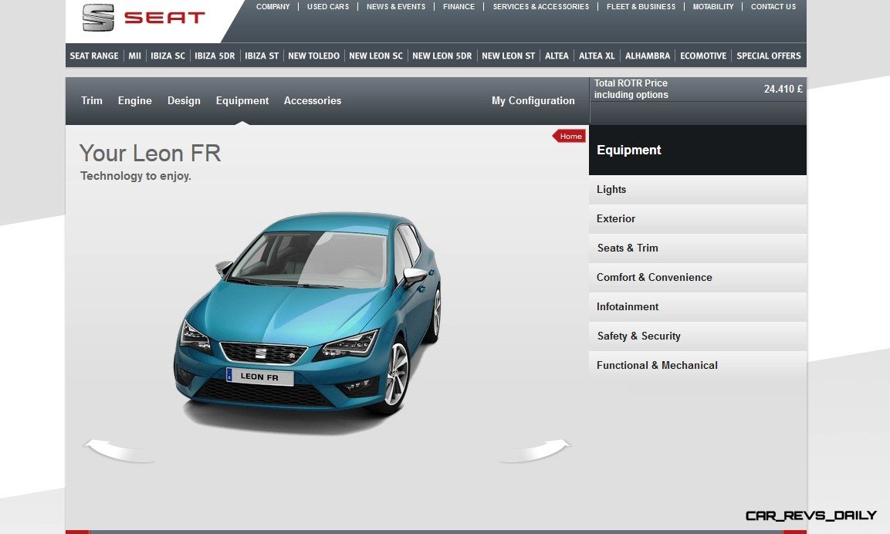Open Contact Us page
890x534 pixels.
(x=773, y=7)
